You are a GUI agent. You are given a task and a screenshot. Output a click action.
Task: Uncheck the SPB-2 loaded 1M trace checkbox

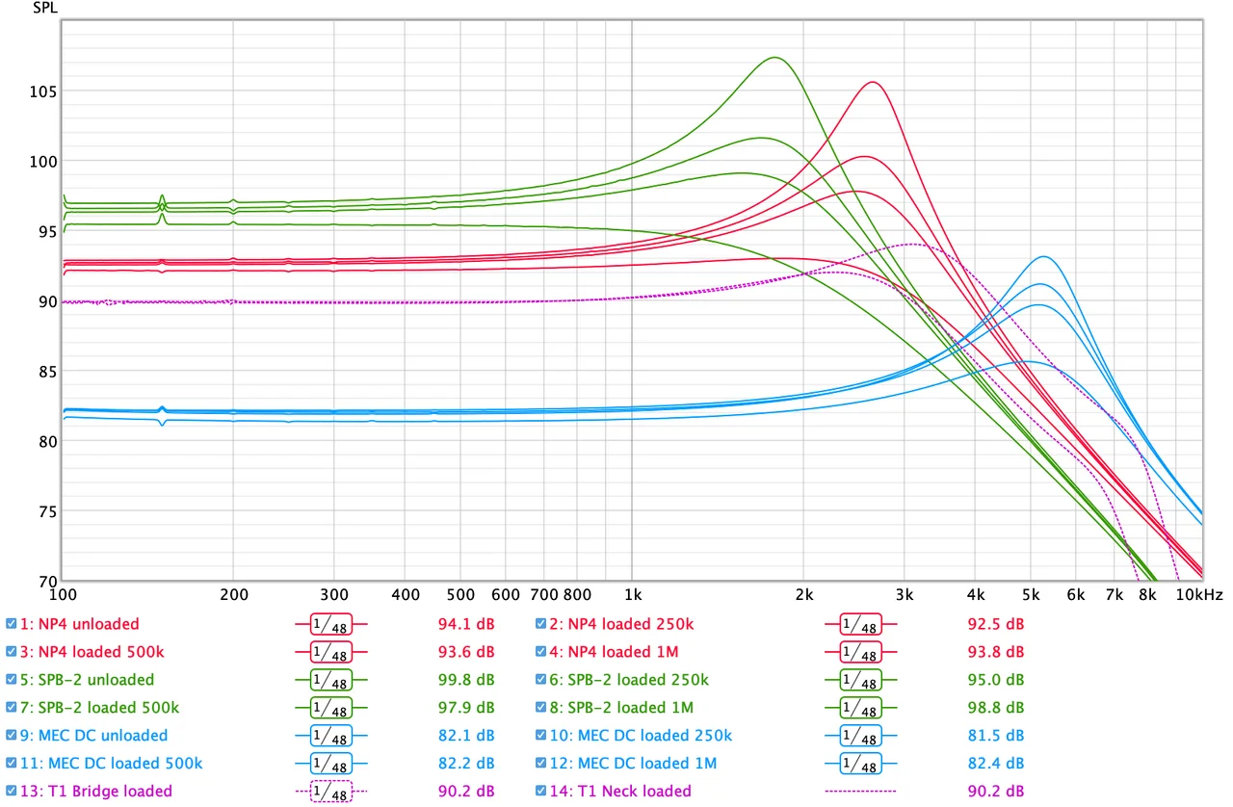click(x=541, y=708)
